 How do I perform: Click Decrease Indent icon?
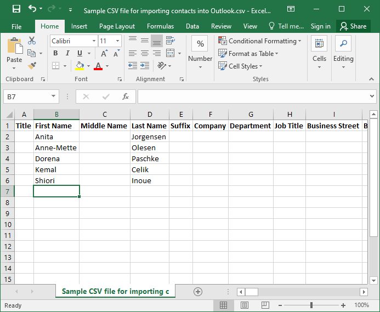click(x=133, y=66)
